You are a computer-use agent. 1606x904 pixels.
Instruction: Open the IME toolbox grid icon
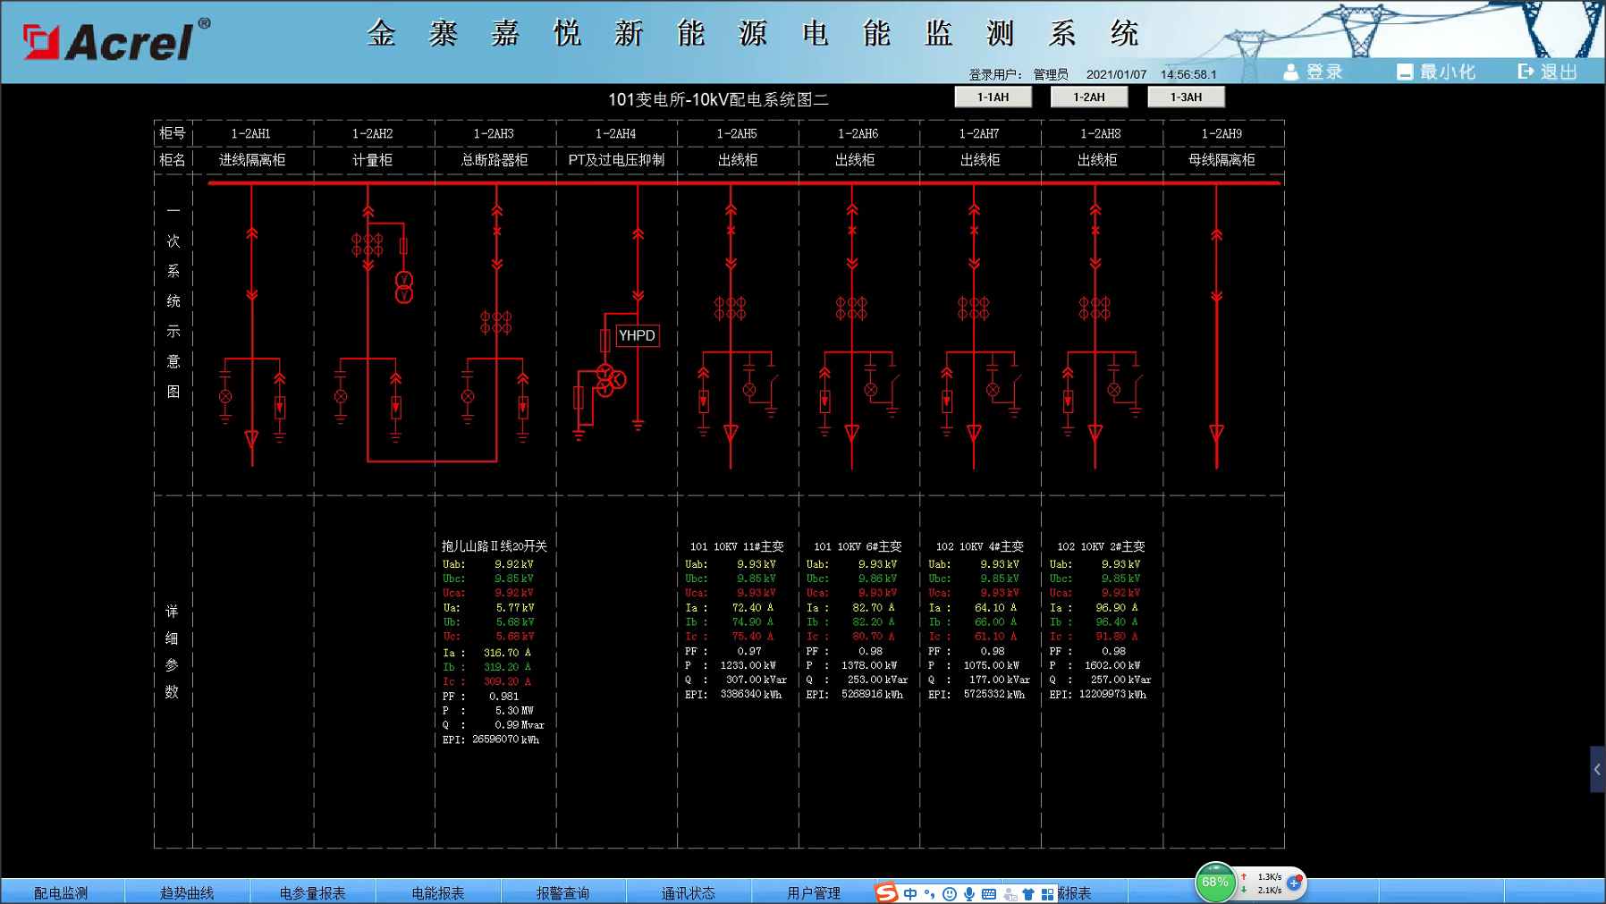pyautogui.click(x=1047, y=893)
